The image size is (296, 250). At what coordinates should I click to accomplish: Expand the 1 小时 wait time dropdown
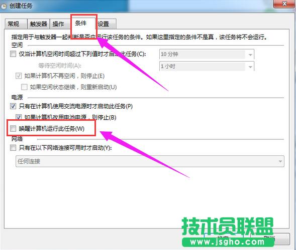250,67
